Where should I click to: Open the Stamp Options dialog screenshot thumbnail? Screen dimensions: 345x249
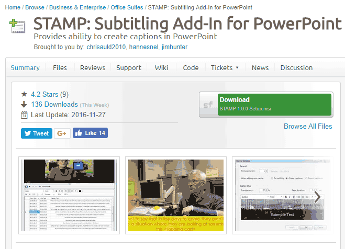coord(283,195)
